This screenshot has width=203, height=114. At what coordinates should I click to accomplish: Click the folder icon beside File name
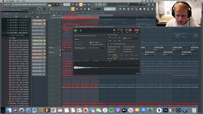[x=99, y=36]
